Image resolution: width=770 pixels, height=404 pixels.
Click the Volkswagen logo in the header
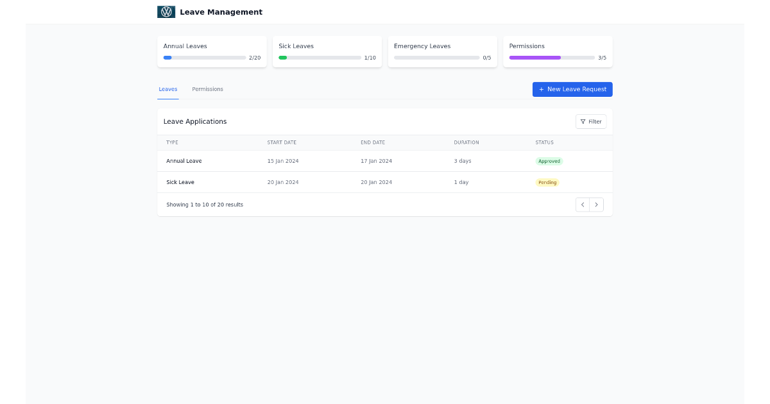click(166, 12)
